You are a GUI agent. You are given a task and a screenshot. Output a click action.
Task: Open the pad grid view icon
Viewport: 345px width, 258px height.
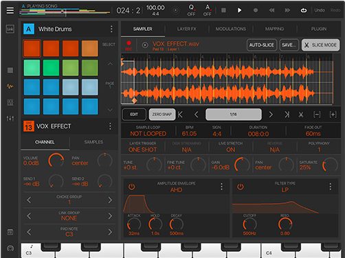(10, 70)
